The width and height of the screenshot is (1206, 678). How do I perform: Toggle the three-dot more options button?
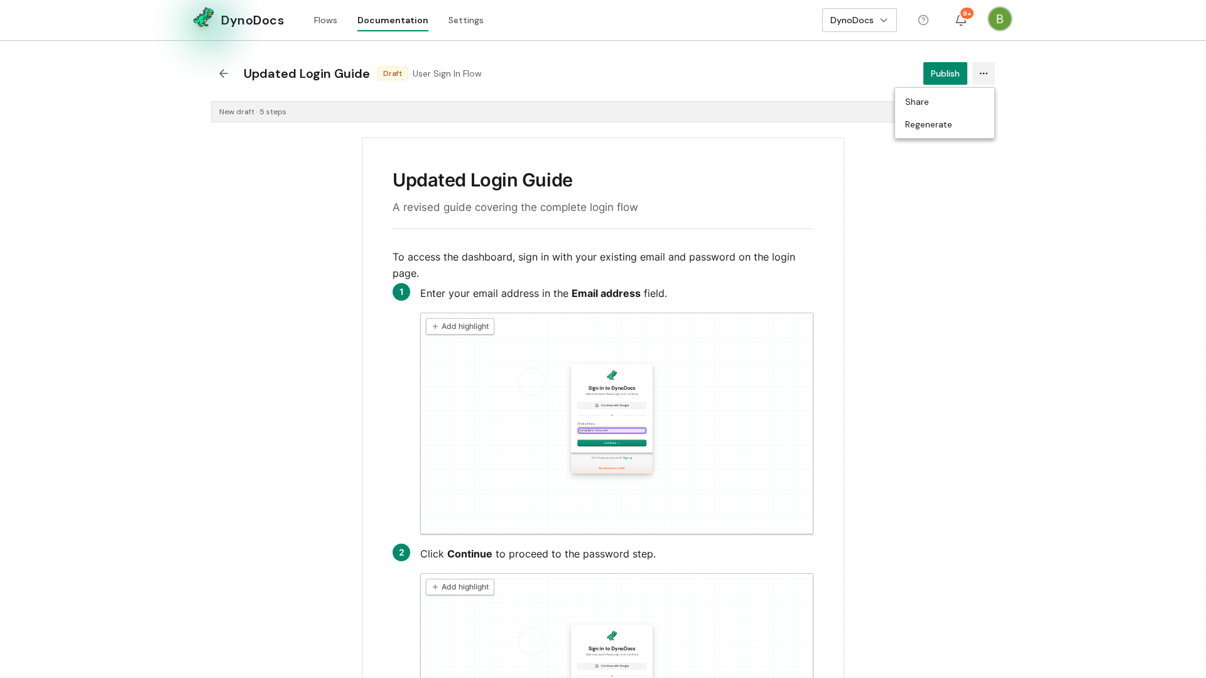[x=984, y=73]
